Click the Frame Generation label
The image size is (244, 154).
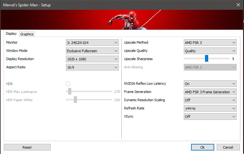pyautogui.click(x=138, y=92)
